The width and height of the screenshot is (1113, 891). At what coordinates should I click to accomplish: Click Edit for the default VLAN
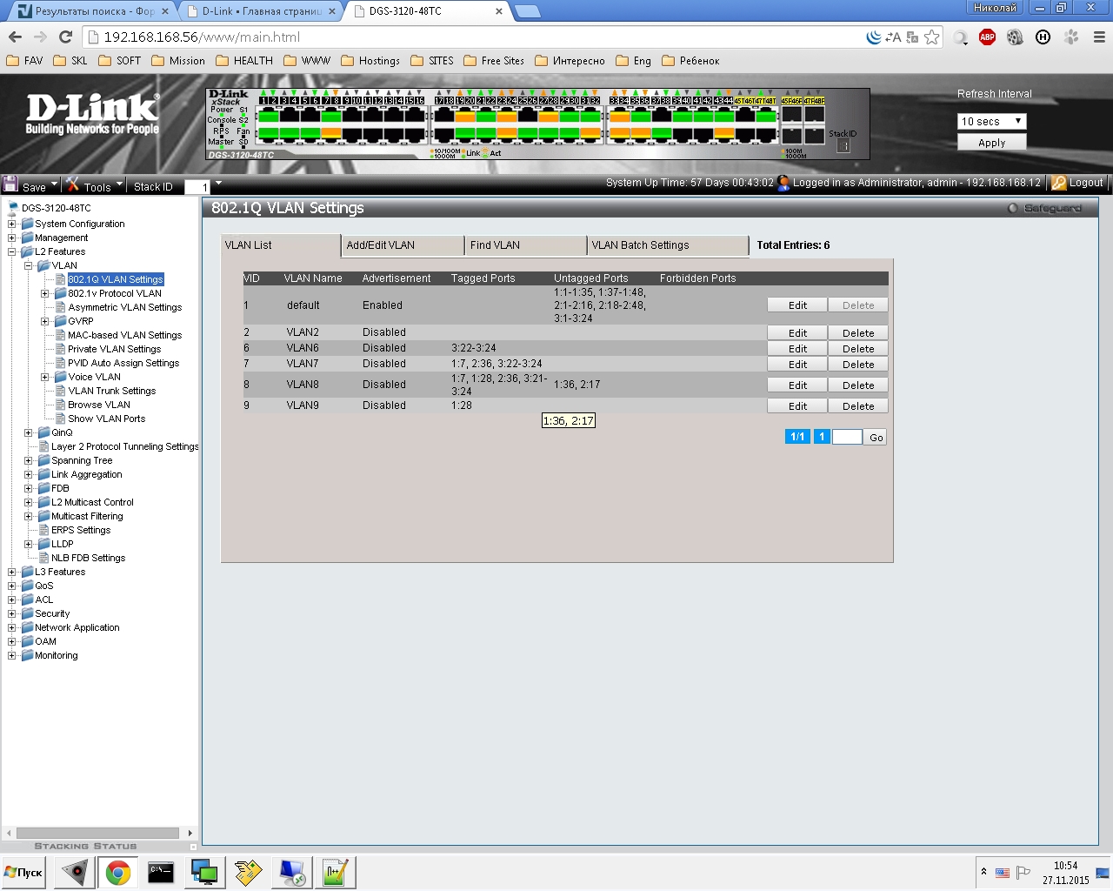pos(797,305)
